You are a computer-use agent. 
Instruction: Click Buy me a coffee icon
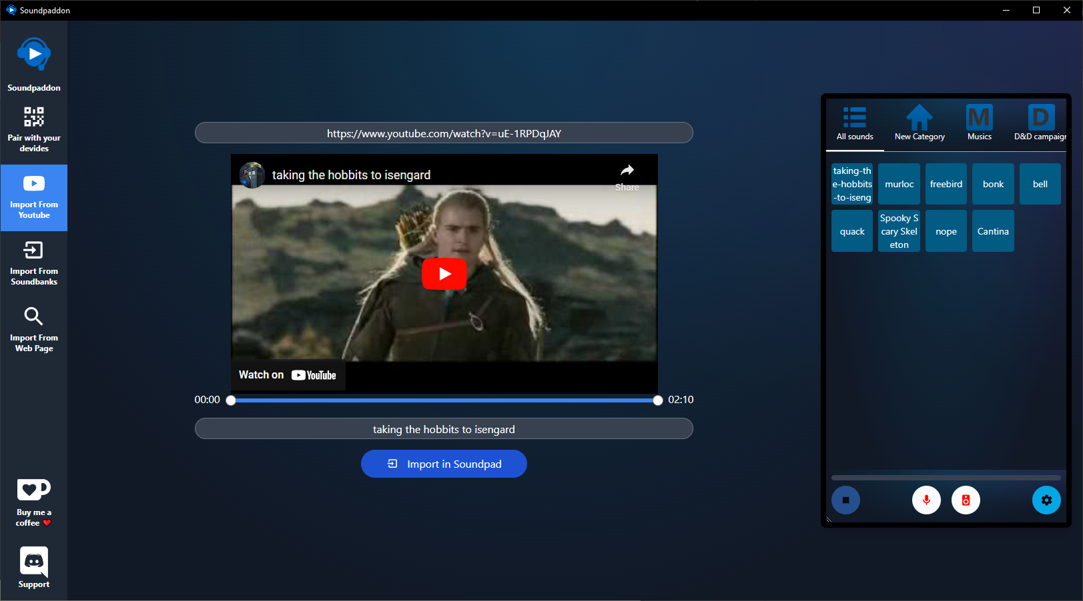pos(34,489)
